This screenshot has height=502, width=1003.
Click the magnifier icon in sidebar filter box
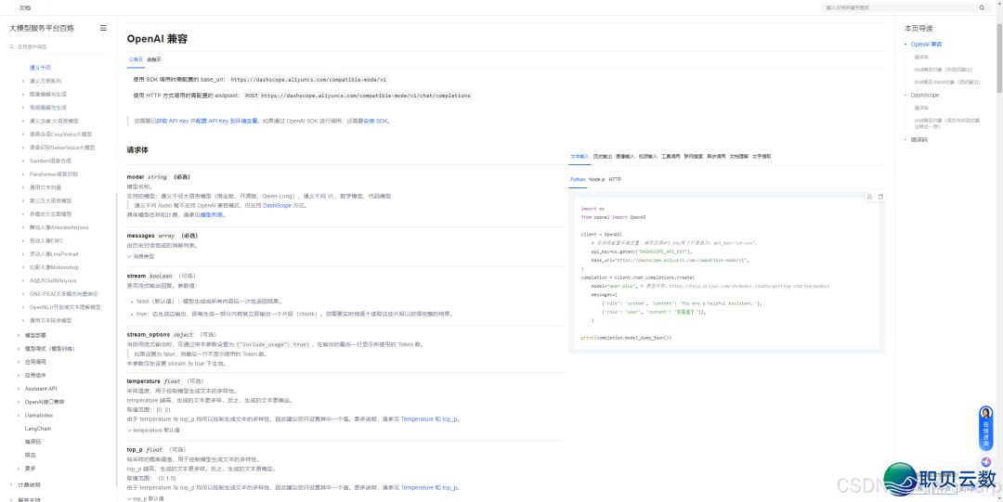[x=12, y=46]
